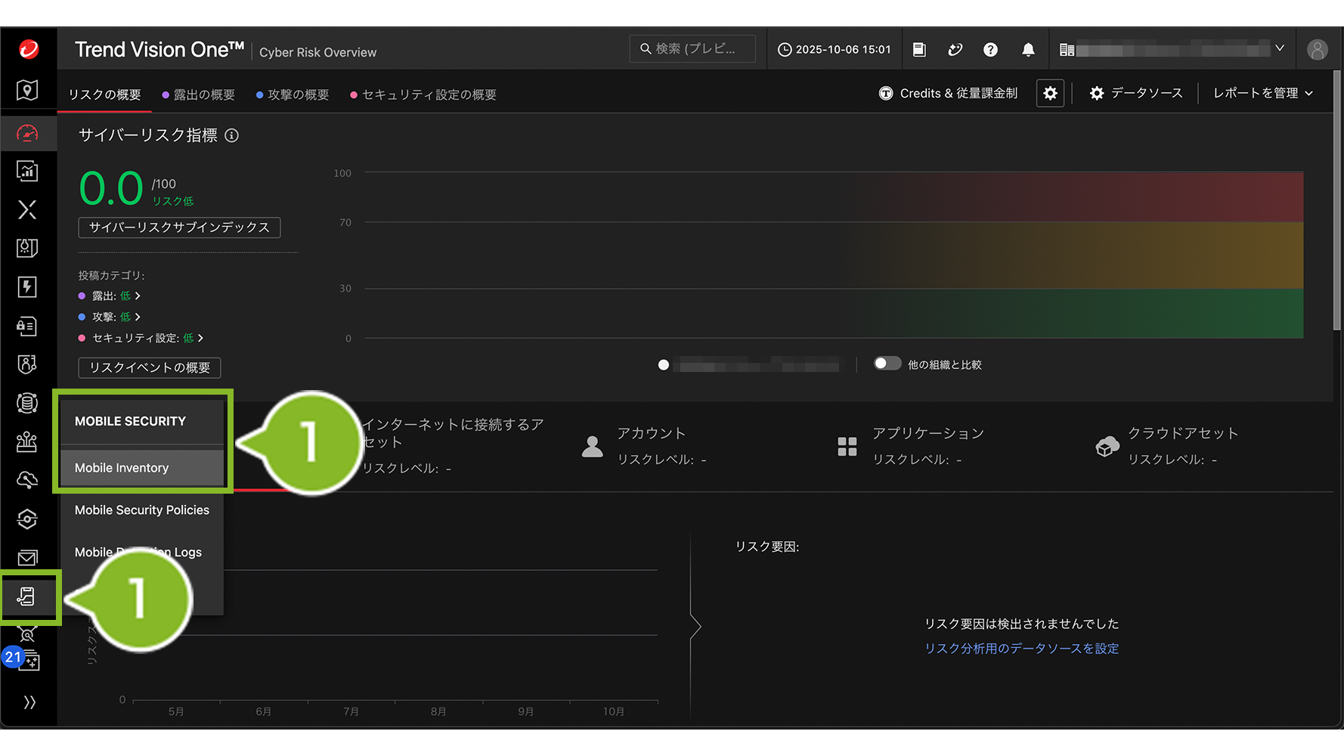1344x756 pixels.
Task: Click the help question mark icon
Action: (990, 50)
